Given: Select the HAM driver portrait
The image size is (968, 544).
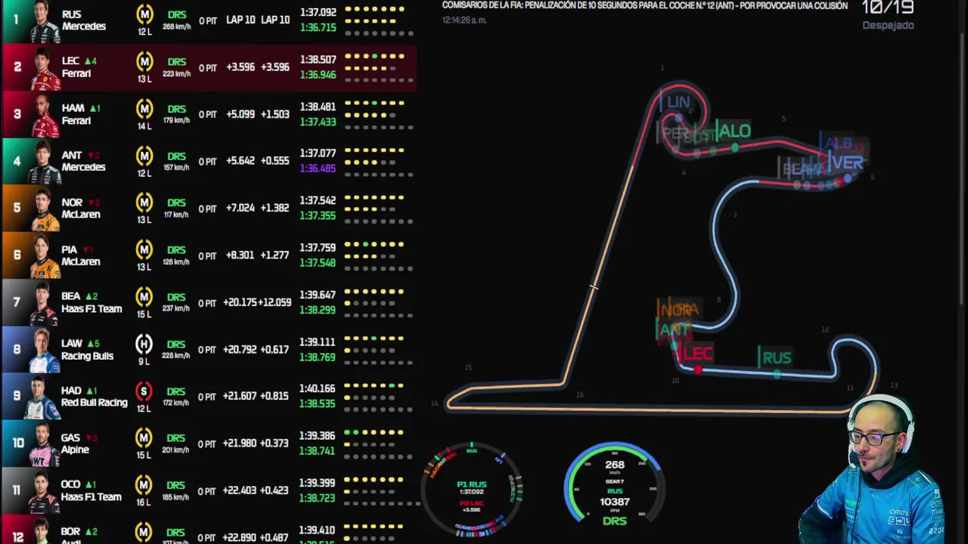Looking at the screenshot, I should pos(44,115).
